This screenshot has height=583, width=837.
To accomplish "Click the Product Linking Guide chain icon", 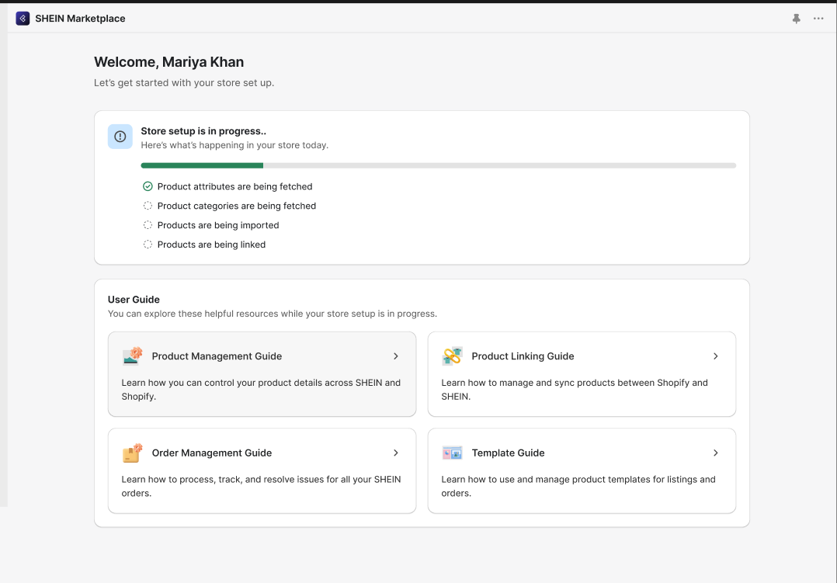I will point(452,356).
